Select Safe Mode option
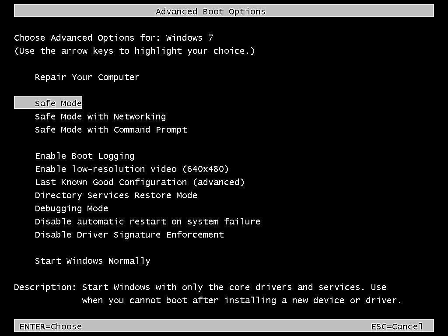This screenshot has width=448, height=336. click(58, 103)
